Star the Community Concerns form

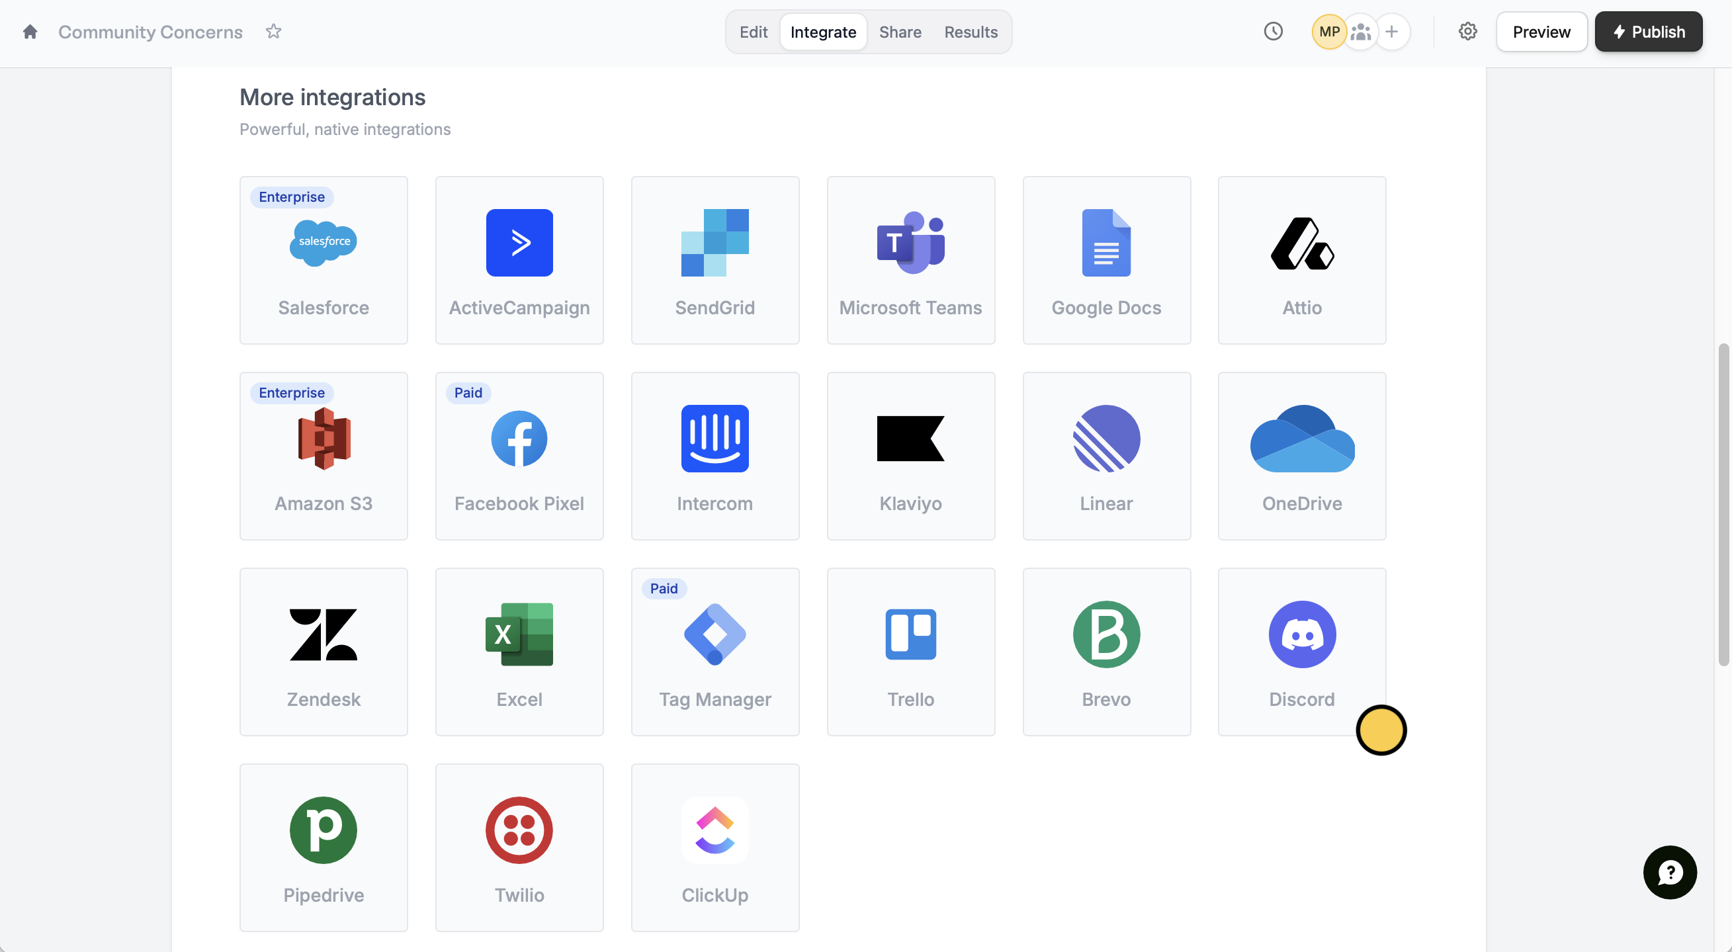[273, 32]
